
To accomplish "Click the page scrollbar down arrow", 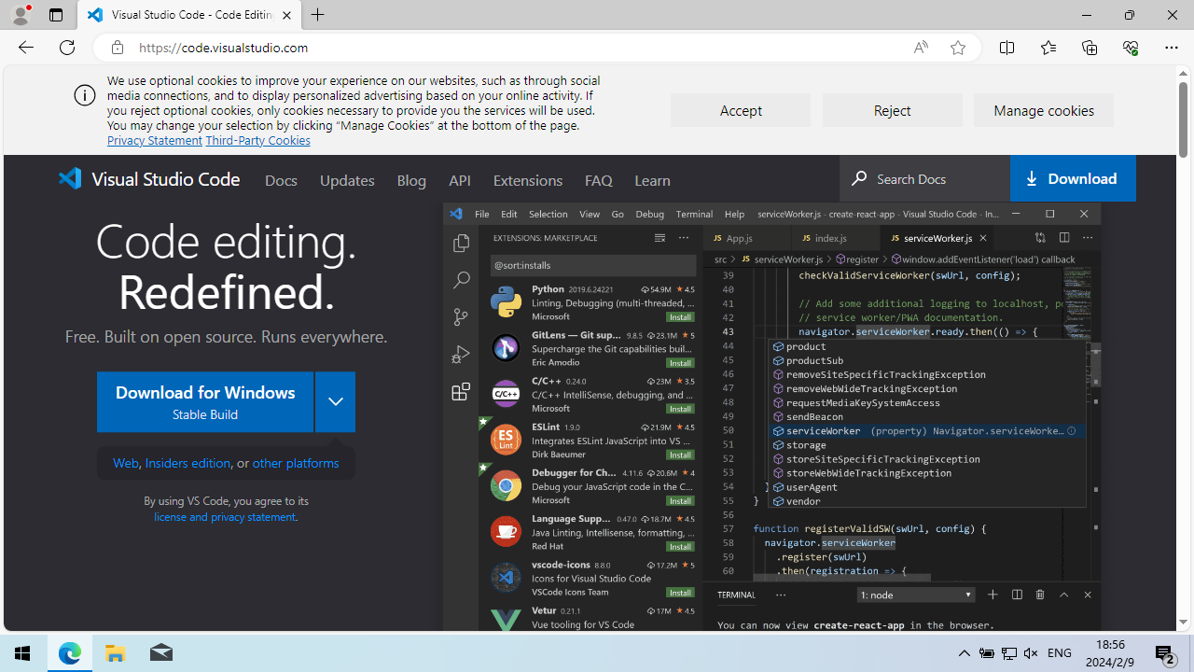I will pyautogui.click(x=1184, y=623).
